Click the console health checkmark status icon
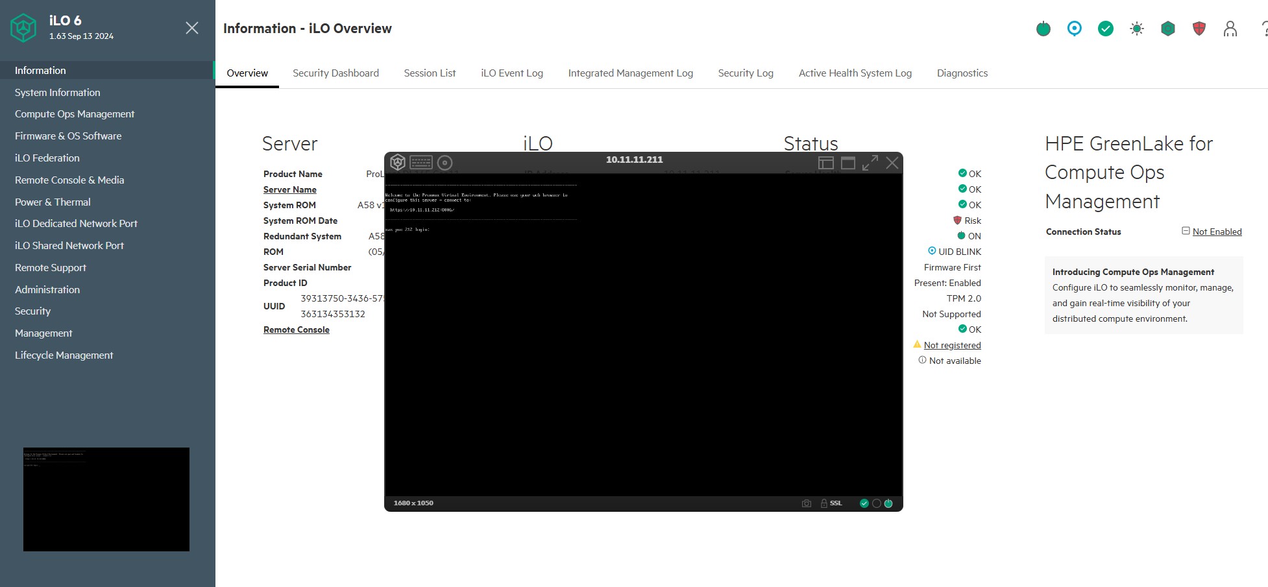 864,503
